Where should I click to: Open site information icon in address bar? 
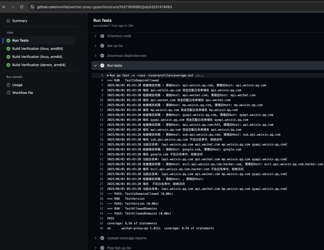(32, 7)
